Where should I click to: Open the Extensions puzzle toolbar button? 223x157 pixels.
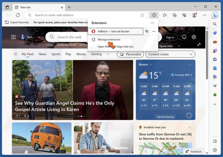point(154,15)
